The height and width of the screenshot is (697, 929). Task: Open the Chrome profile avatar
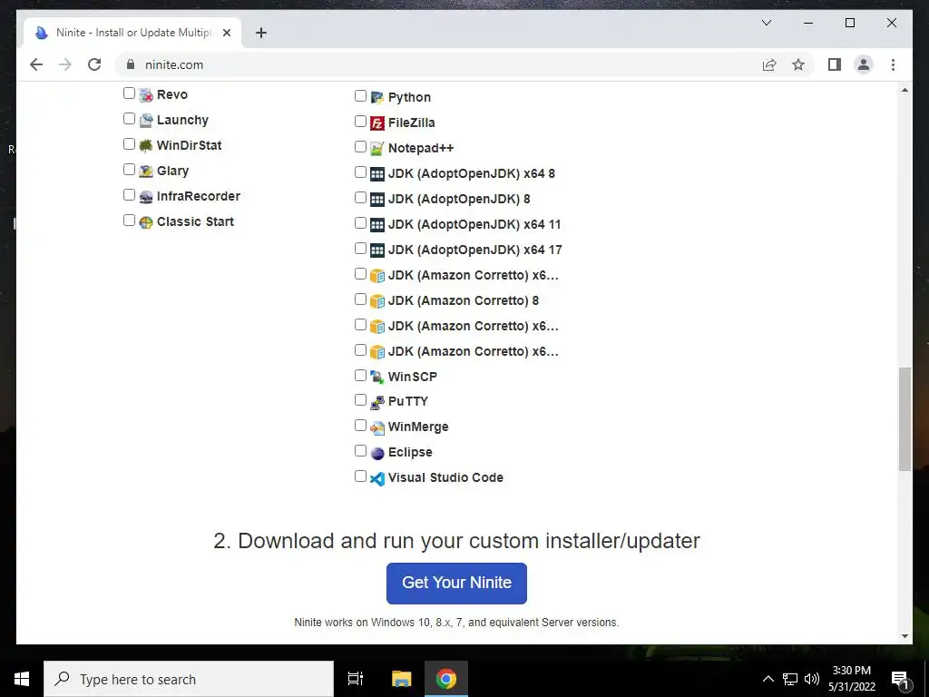point(864,64)
